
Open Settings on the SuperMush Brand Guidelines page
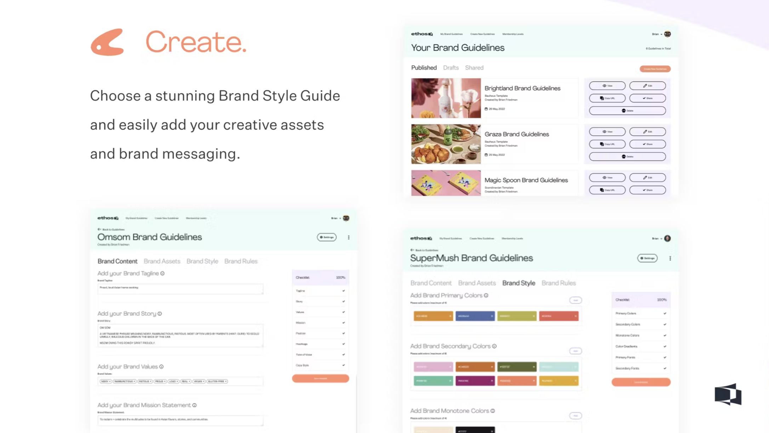(x=647, y=258)
